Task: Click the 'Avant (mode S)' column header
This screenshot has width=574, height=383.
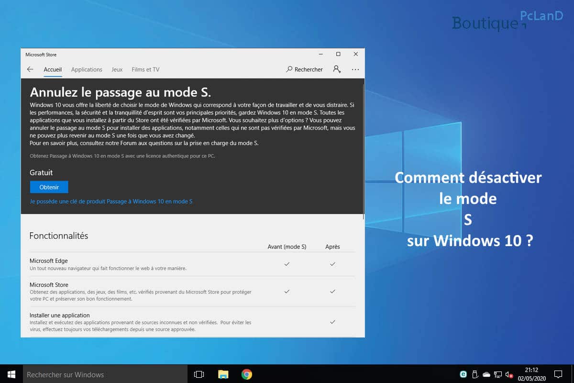Action: [x=287, y=247]
